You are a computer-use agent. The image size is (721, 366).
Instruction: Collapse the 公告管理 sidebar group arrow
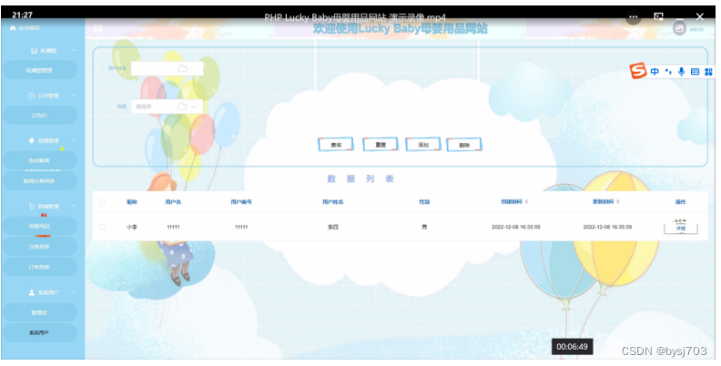[73, 96]
